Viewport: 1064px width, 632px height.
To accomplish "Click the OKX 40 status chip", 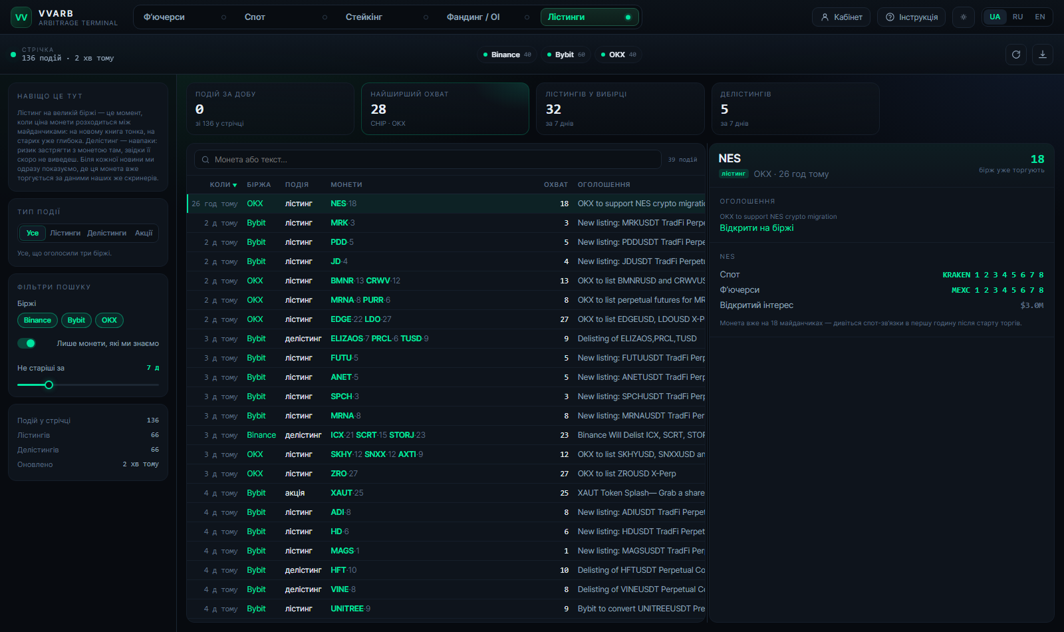I will (618, 55).
